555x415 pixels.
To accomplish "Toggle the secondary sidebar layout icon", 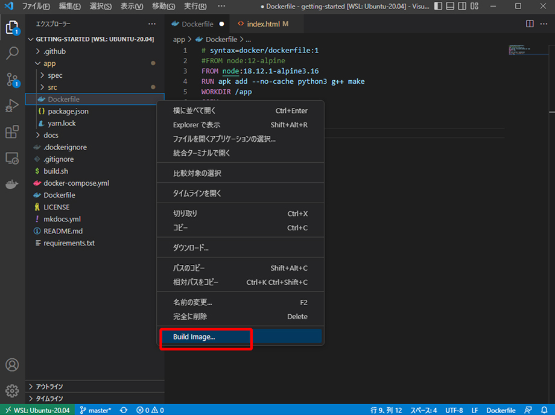I will [462, 6].
